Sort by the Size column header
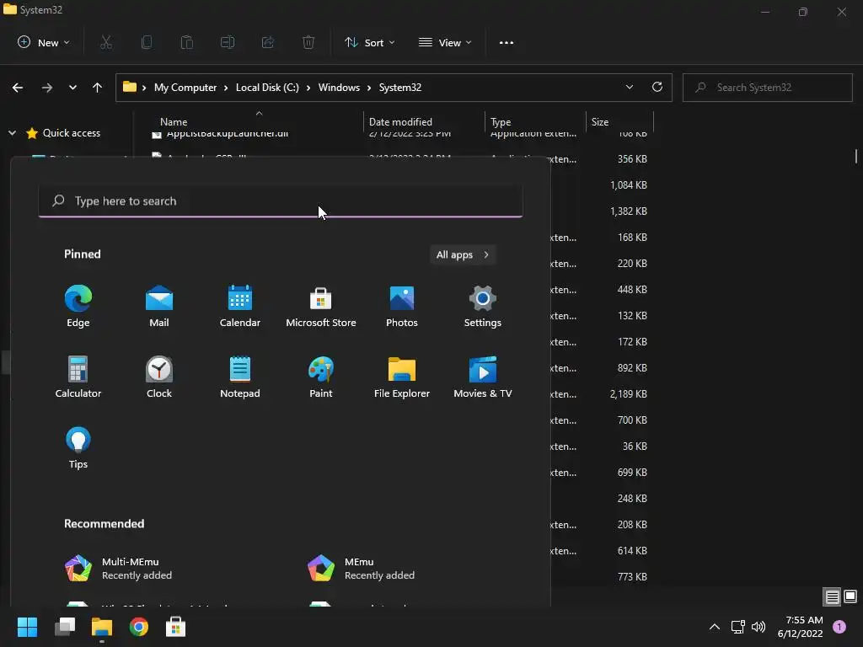The height and width of the screenshot is (647, 863). 600,122
